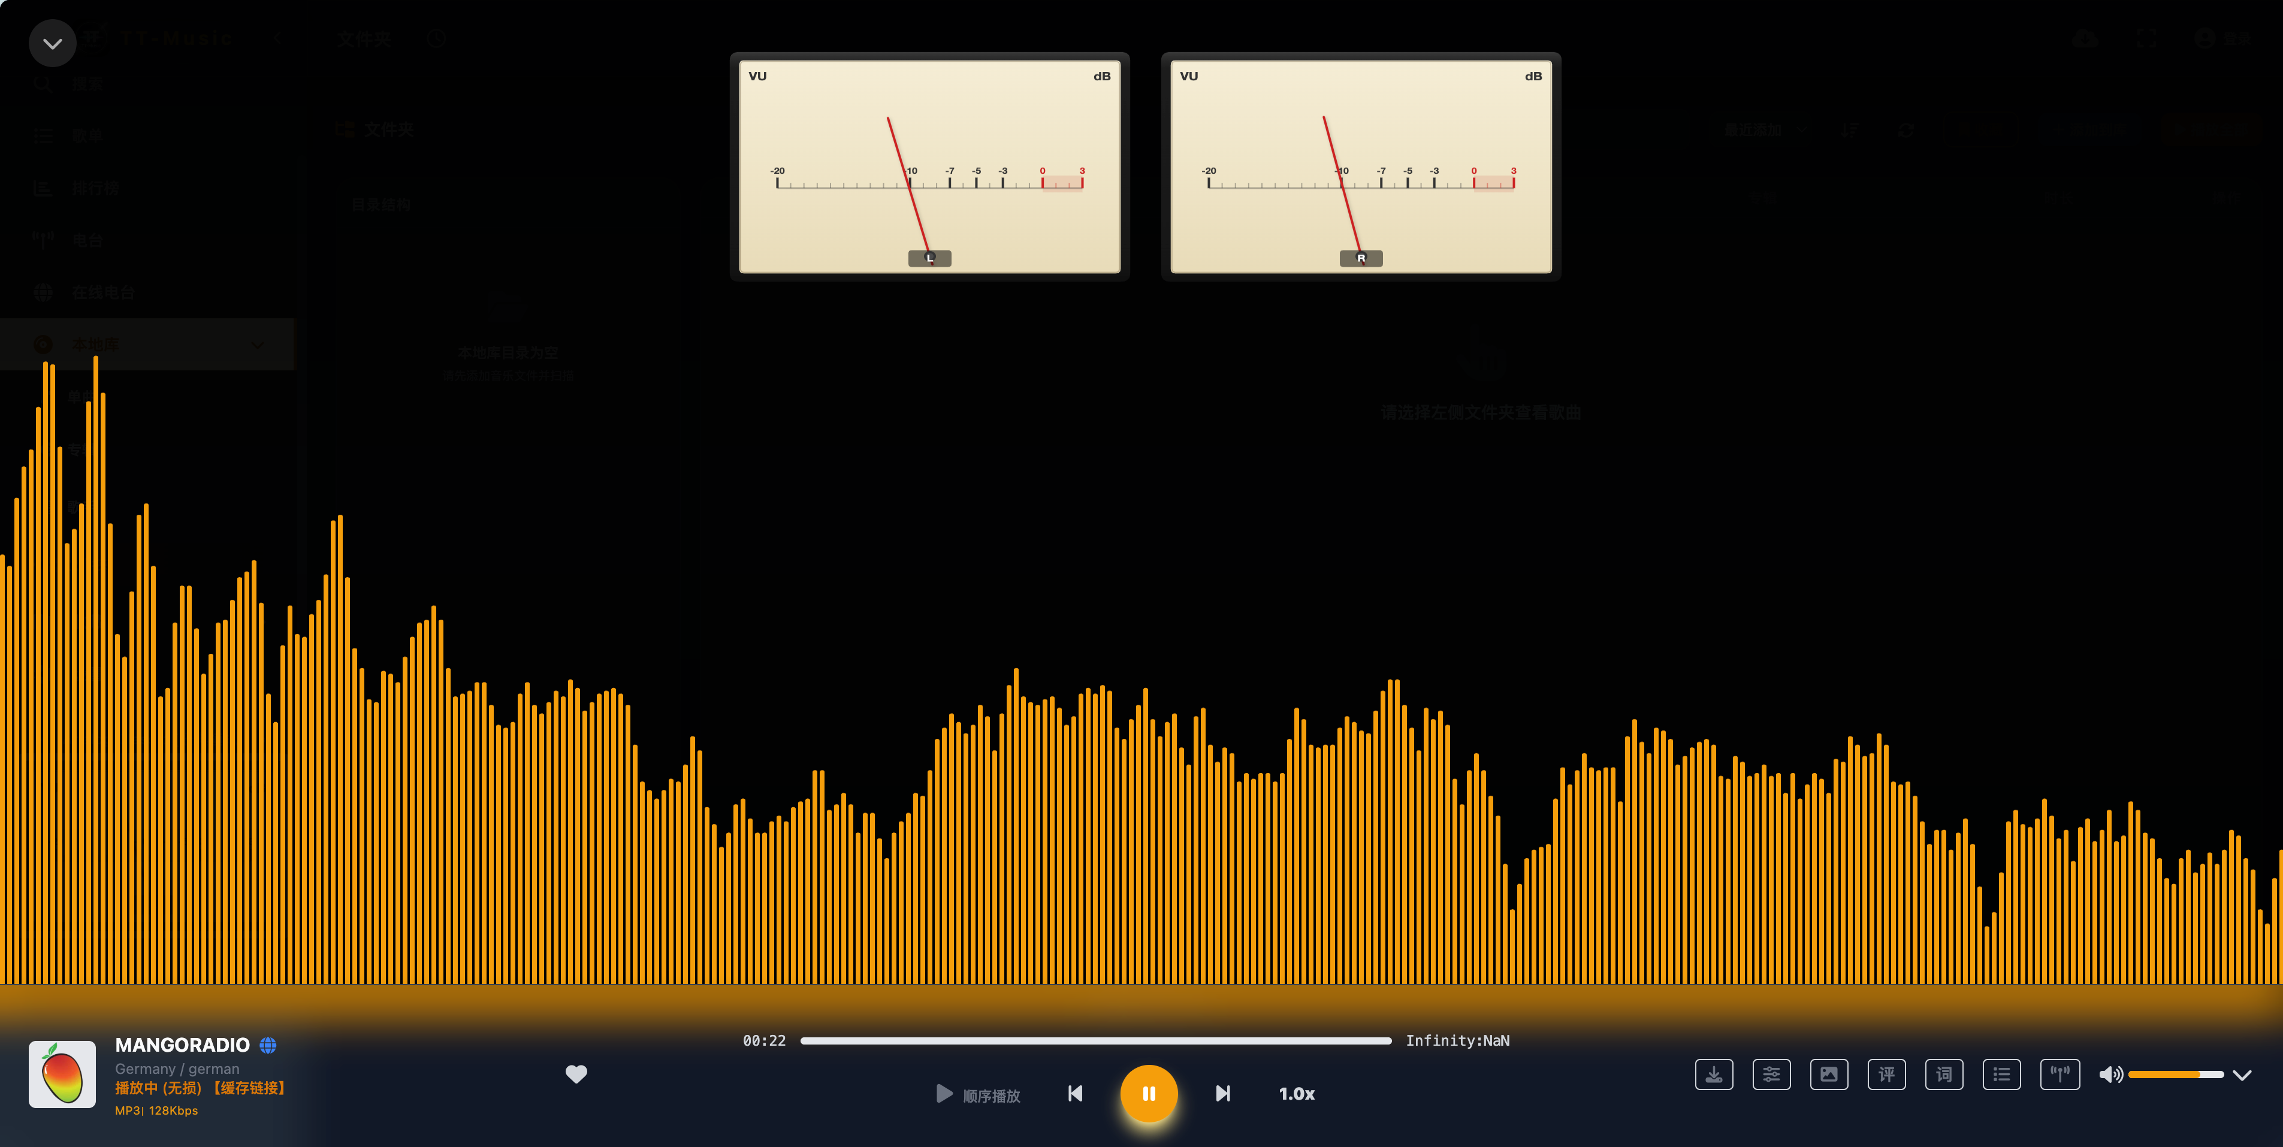Open comments with the 评 button

[1887, 1075]
